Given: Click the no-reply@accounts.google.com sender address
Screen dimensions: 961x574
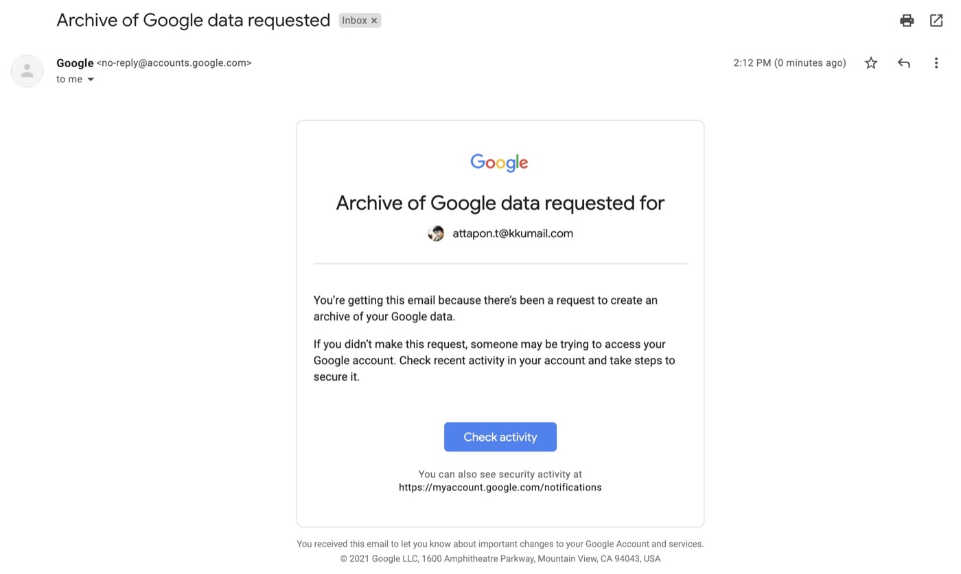Looking at the screenshot, I should [174, 63].
